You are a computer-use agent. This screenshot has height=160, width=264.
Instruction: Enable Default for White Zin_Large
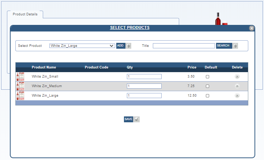208,96
